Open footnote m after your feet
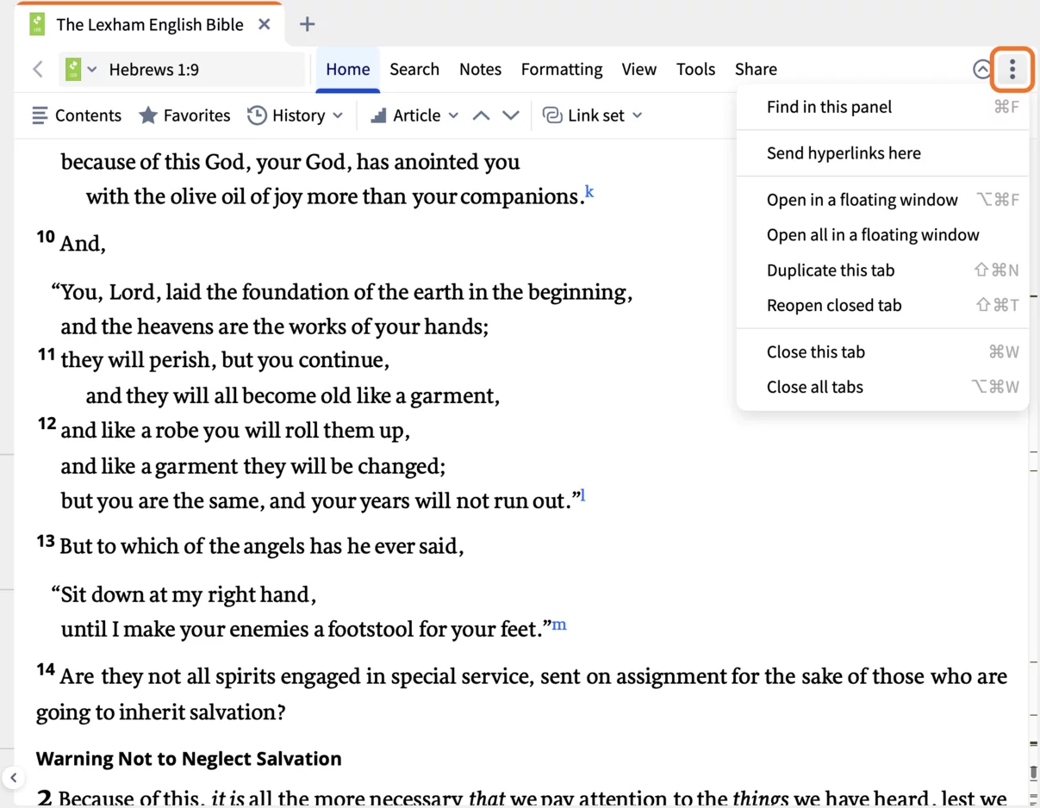Screen dimensions: 1040x808 click(x=559, y=625)
